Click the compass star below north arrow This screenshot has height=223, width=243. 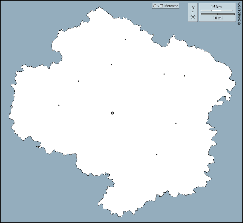tap(193, 17)
